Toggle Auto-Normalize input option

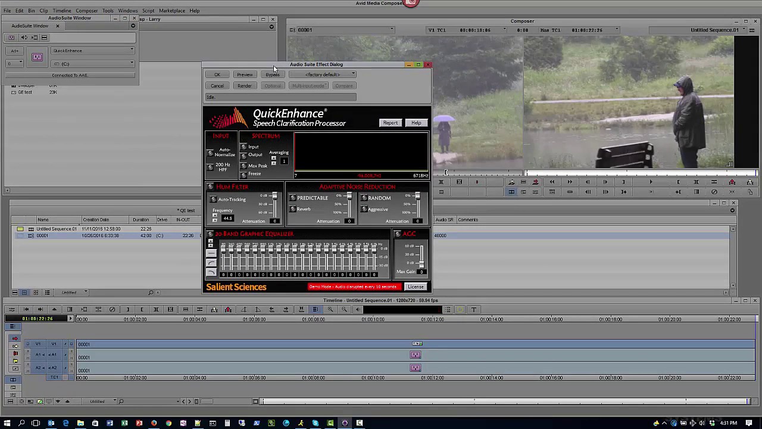pyautogui.click(x=210, y=153)
